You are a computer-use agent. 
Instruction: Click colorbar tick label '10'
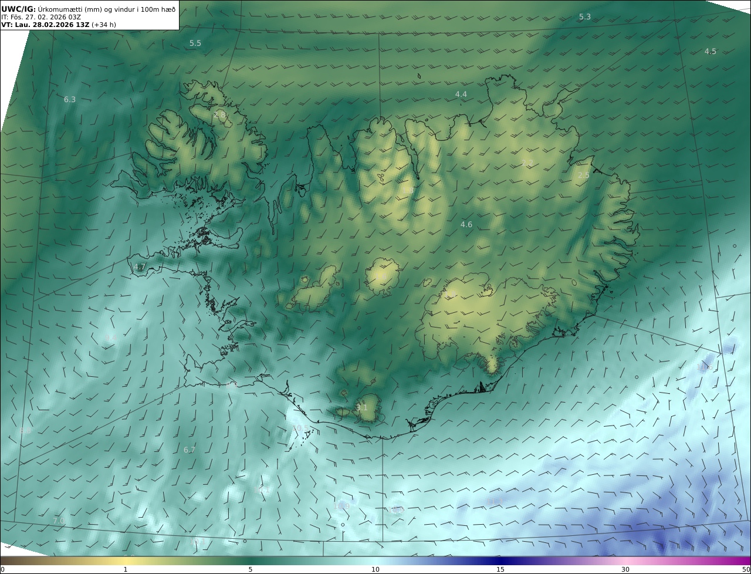(x=375, y=569)
